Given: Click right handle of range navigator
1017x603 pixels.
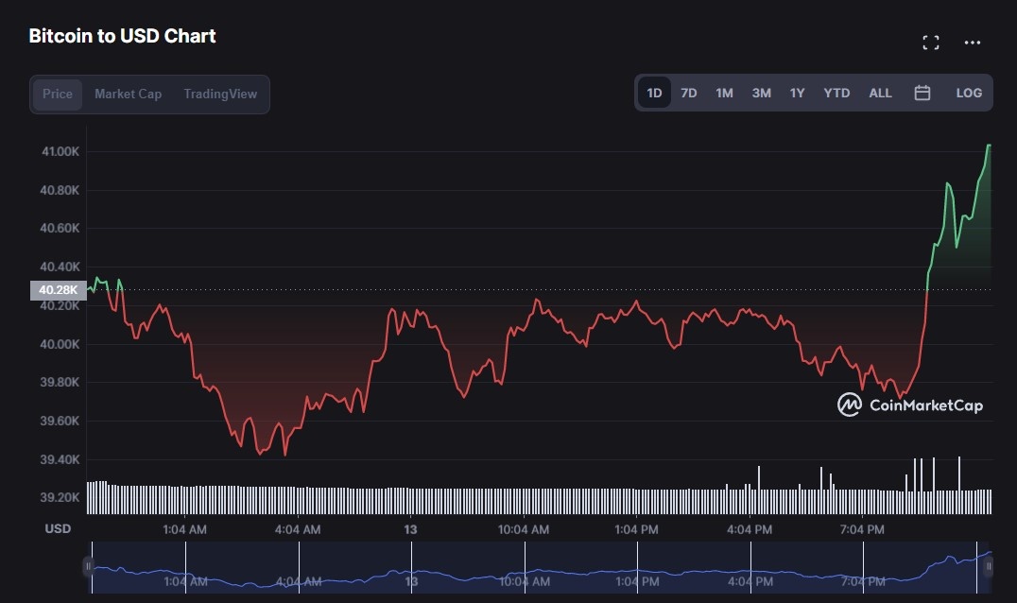Looking at the screenshot, I should click(x=989, y=567).
